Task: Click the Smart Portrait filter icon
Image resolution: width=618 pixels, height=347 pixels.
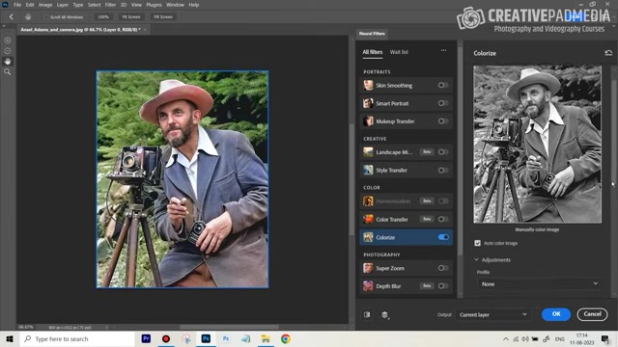Action: (x=368, y=103)
